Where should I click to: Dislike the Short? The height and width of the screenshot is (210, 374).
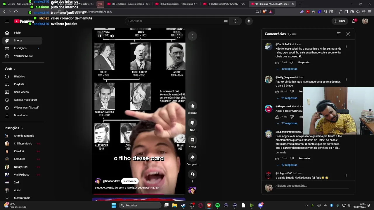tap(192, 123)
